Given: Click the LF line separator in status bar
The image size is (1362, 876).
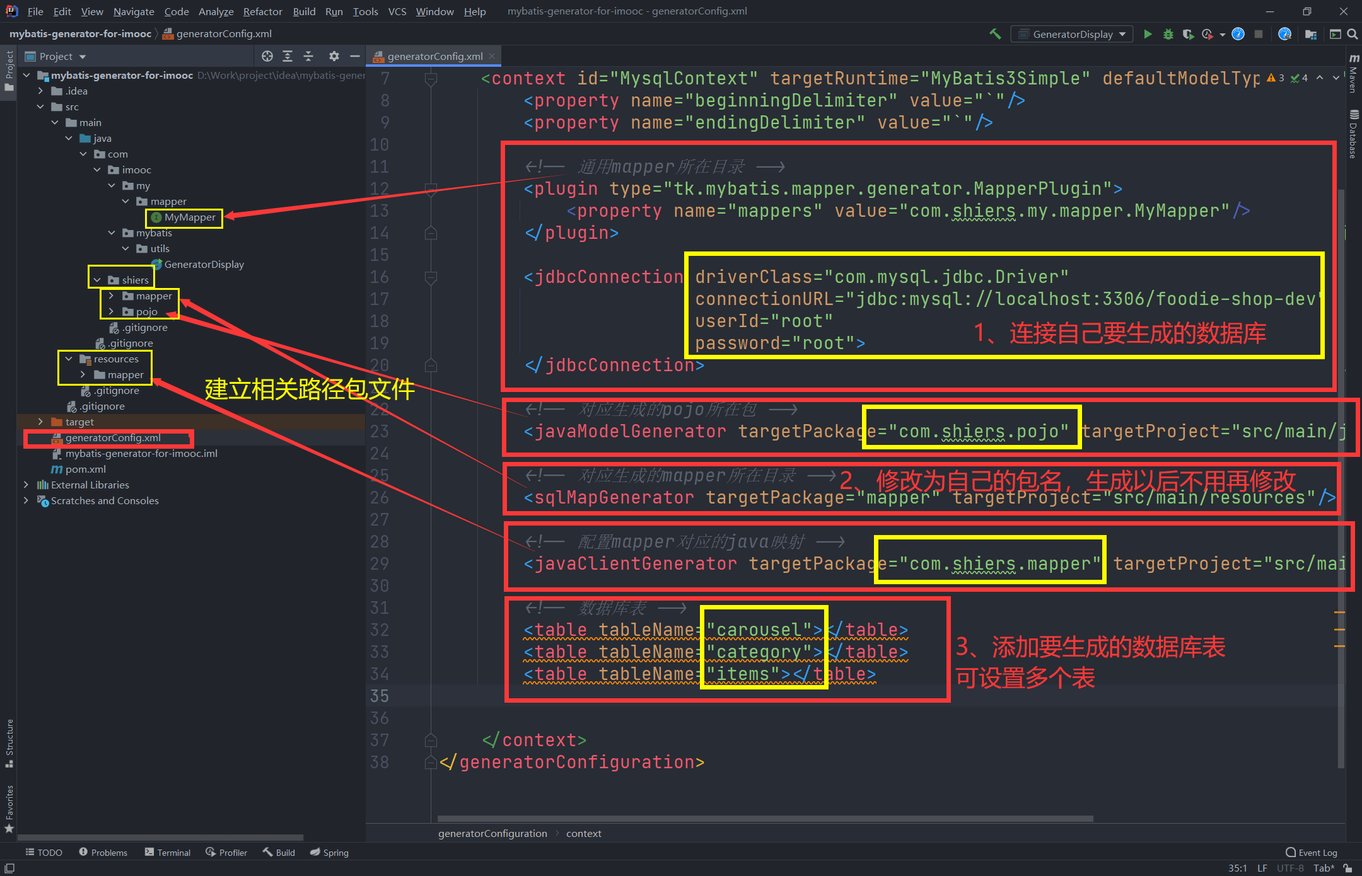Looking at the screenshot, I should click(1262, 868).
